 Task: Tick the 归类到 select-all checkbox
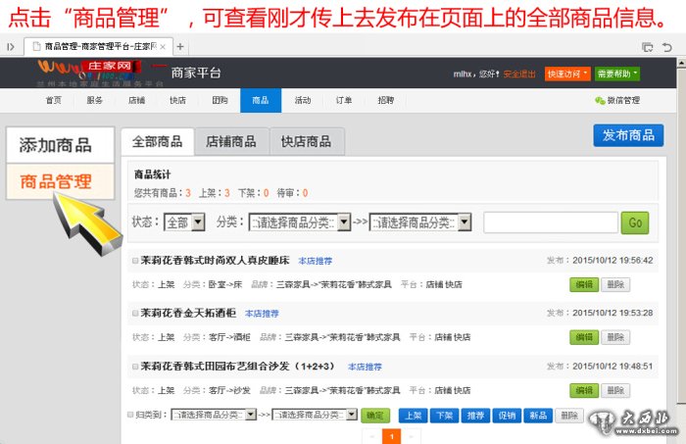tap(131, 415)
